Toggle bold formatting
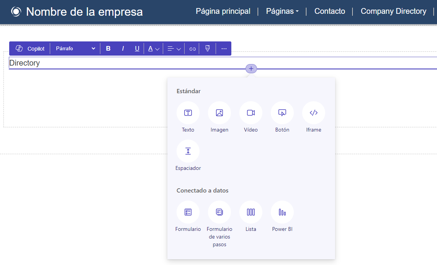437x265 pixels. pos(108,48)
